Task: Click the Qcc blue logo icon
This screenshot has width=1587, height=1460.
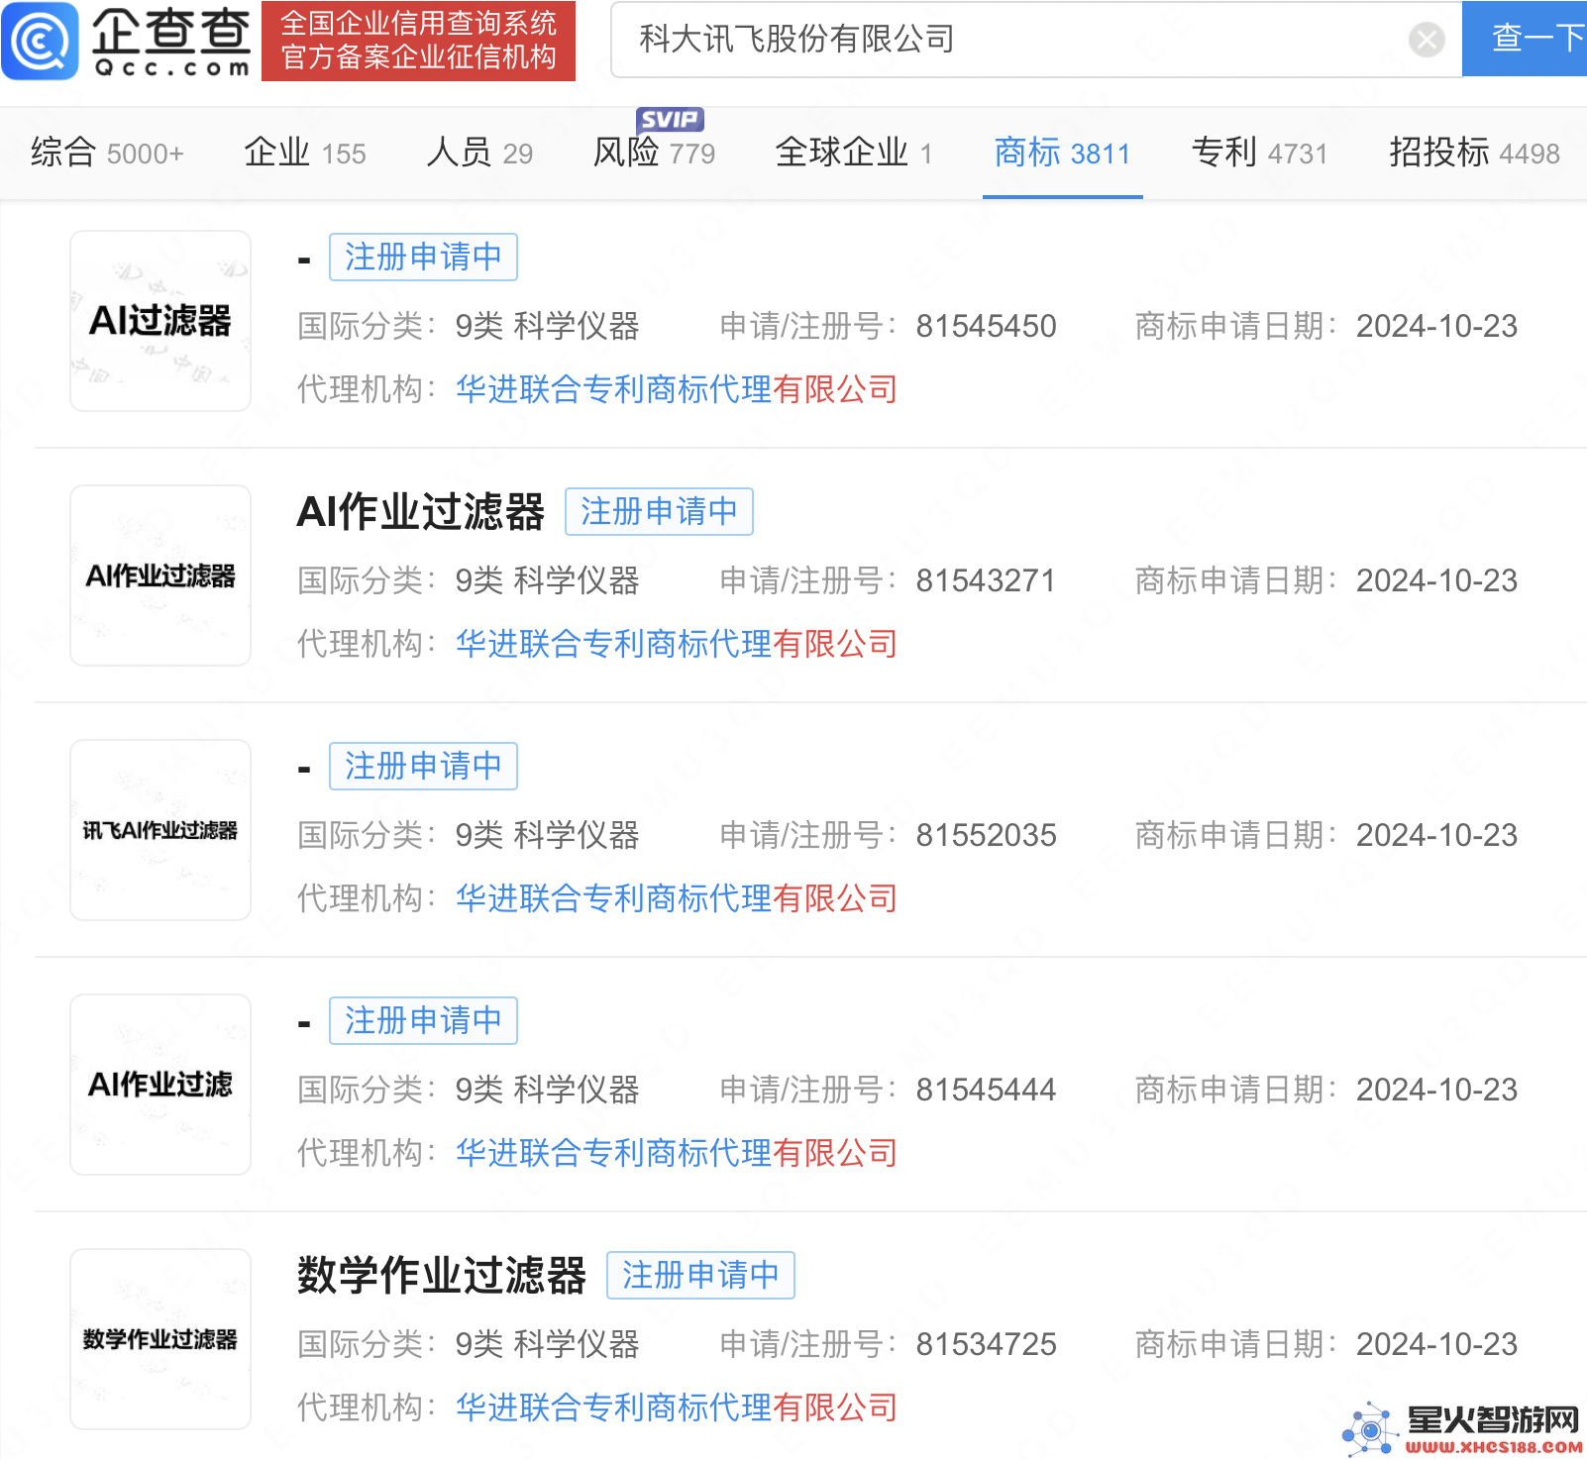Action: pos(40,41)
